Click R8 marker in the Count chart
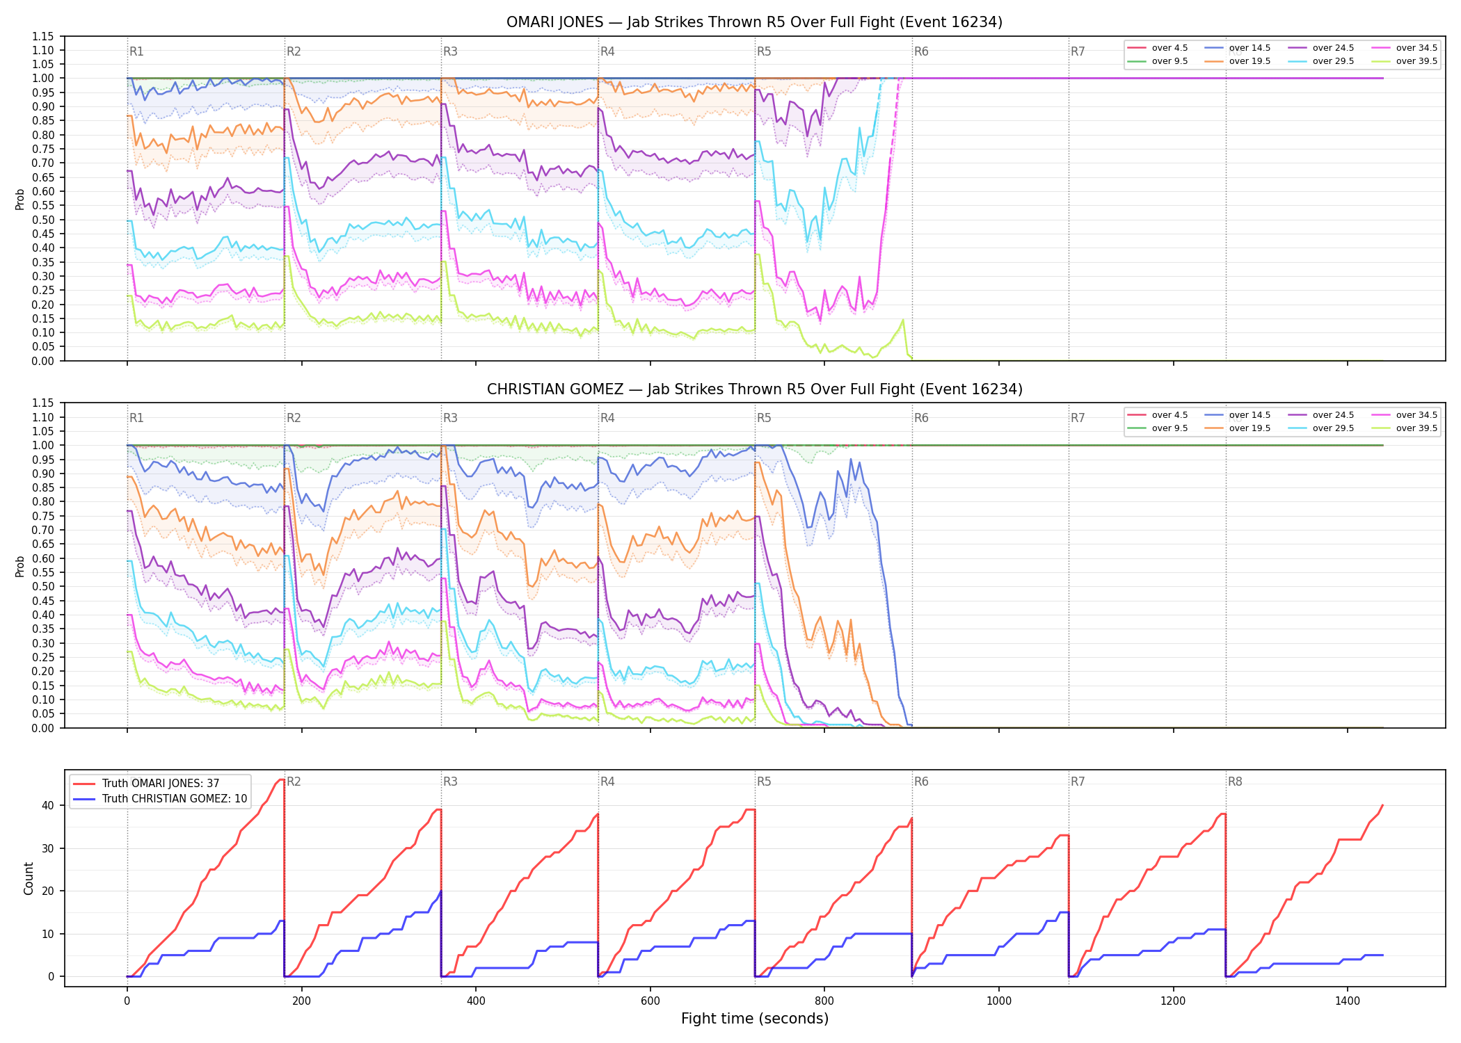This screenshot has width=1461, height=1043. pos(1235,782)
